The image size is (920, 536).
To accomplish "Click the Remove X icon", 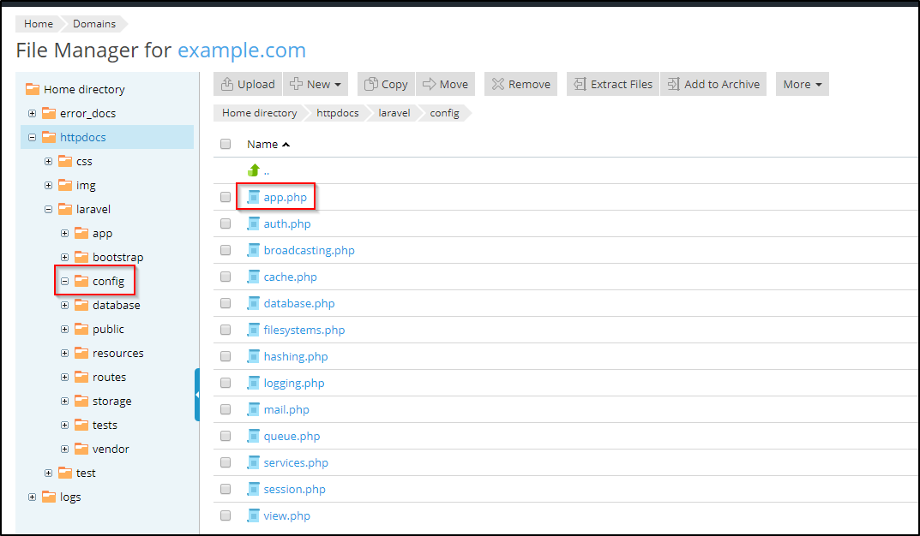I will [498, 84].
